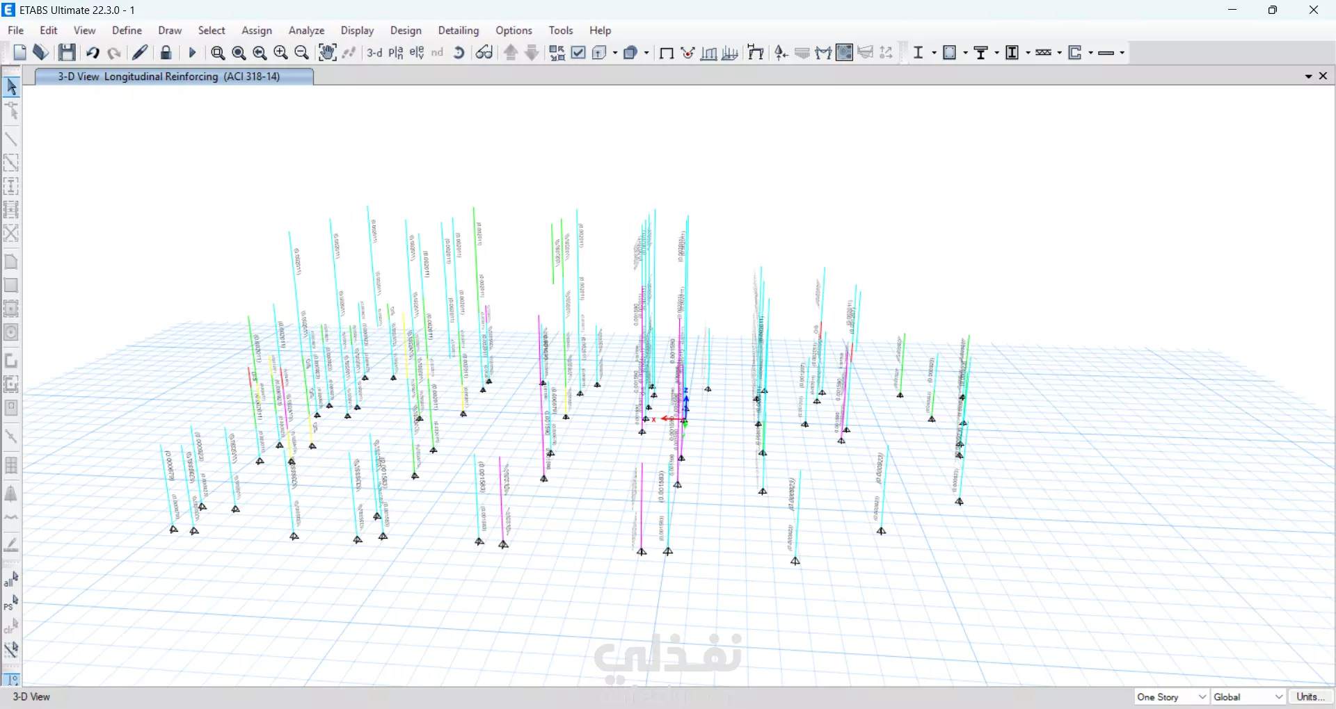Open the Help menu
Image resolution: width=1336 pixels, height=709 pixels.
click(x=601, y=31)
